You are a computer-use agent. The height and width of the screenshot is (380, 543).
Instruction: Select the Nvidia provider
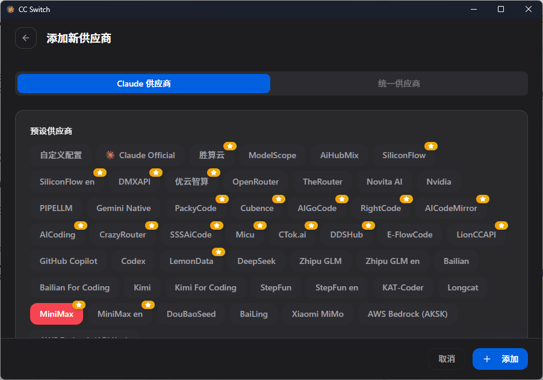point(439,182)
